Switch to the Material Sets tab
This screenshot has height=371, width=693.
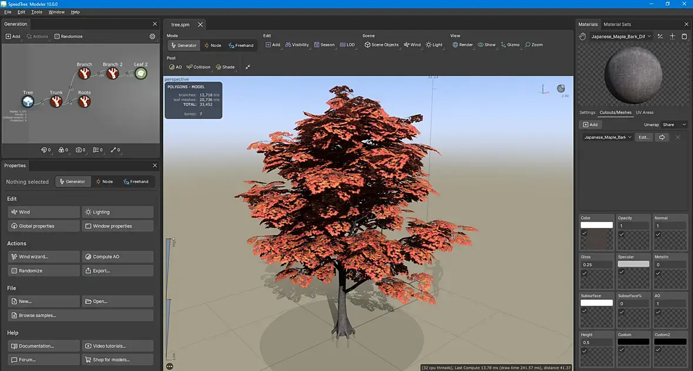pos(617,24)
